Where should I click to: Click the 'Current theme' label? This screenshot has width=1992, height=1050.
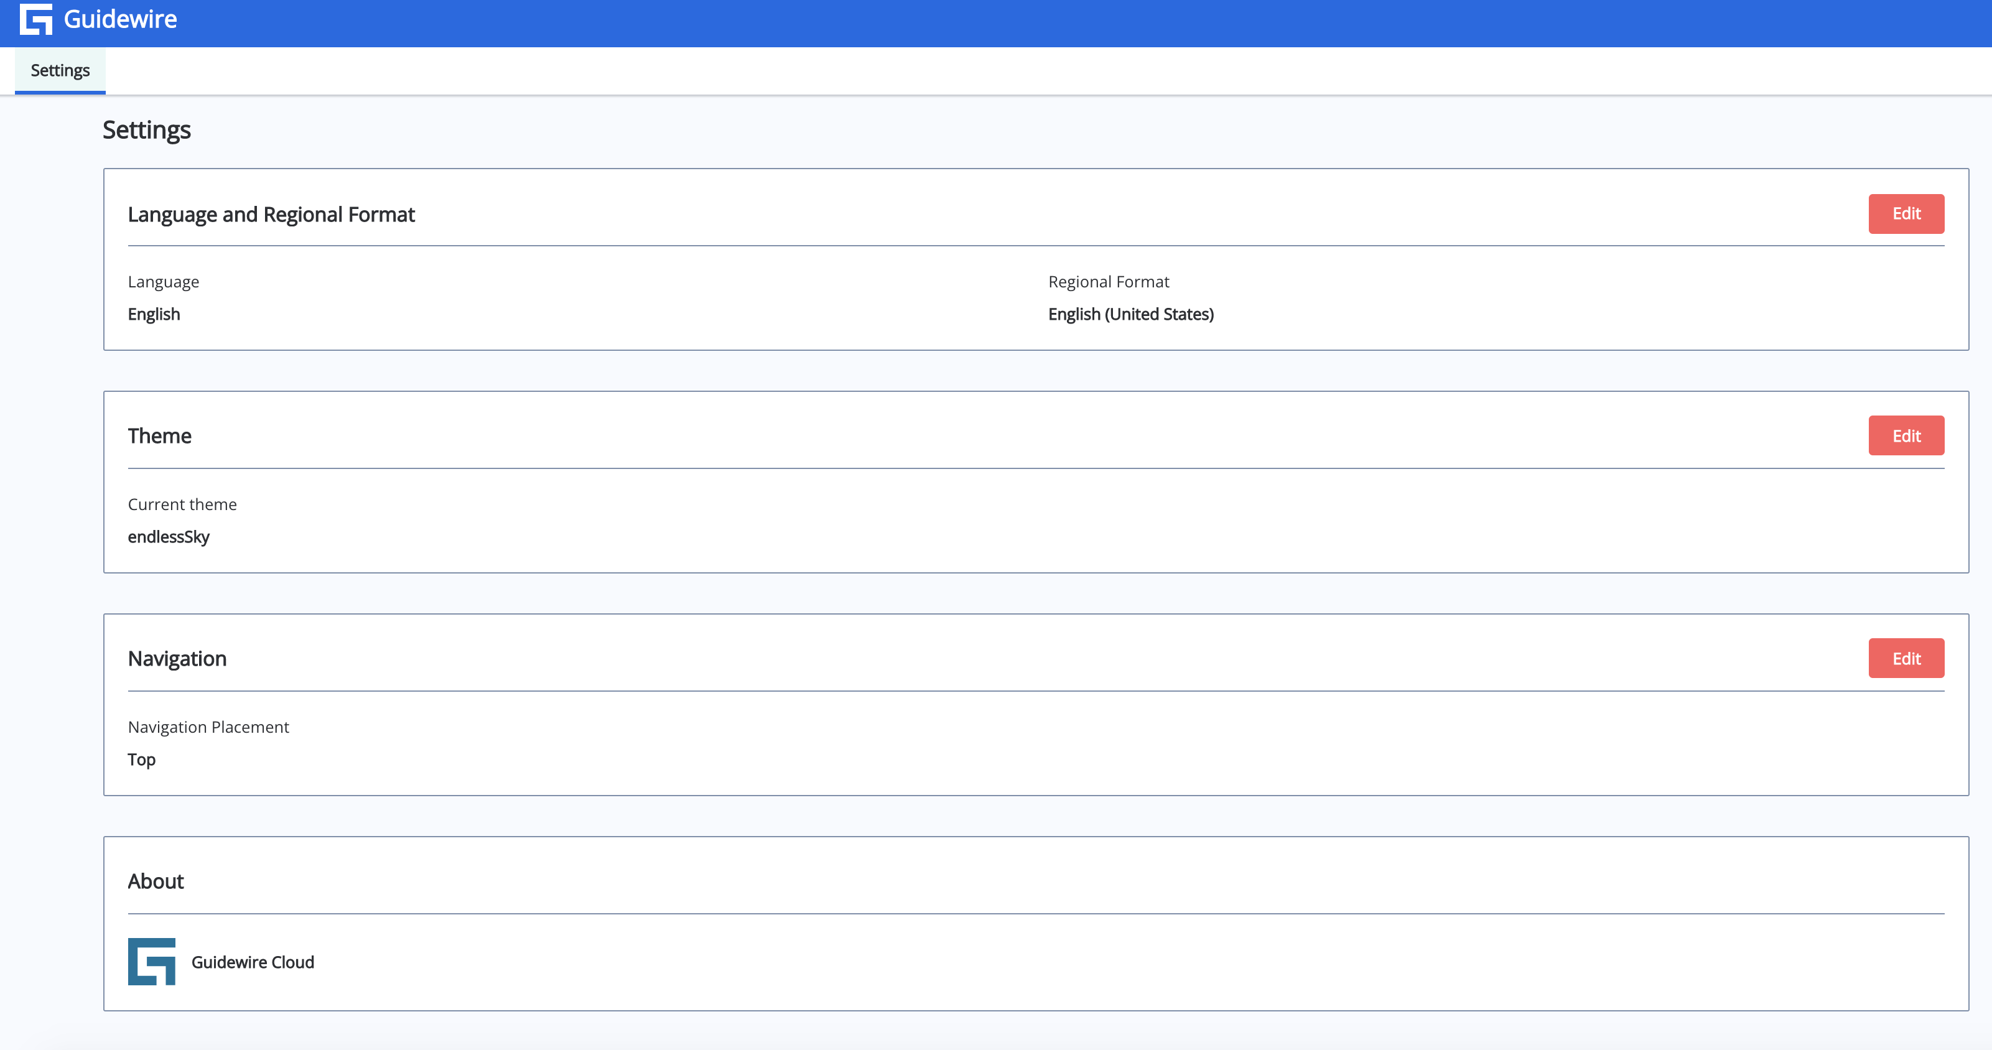coord(182,504)
